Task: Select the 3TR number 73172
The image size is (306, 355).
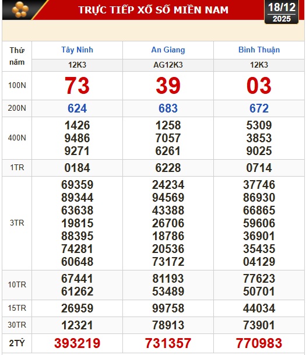Action: (168, 262)
